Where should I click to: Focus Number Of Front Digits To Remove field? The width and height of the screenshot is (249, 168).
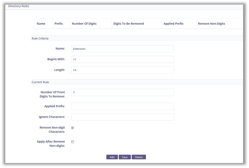(x=123, y=92)
